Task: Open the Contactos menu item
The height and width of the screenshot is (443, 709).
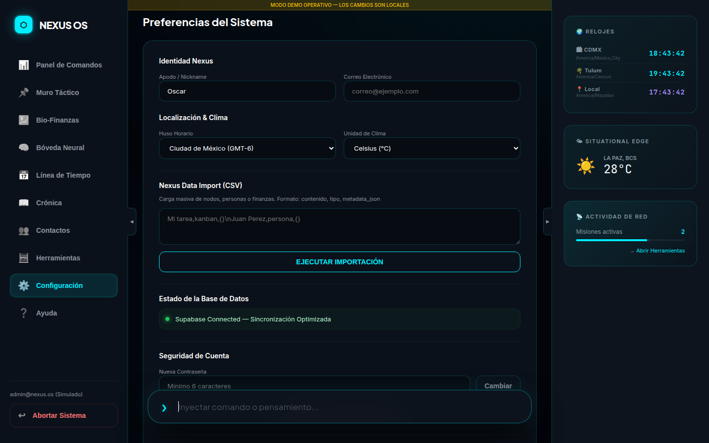Action: tap(53, 230)
